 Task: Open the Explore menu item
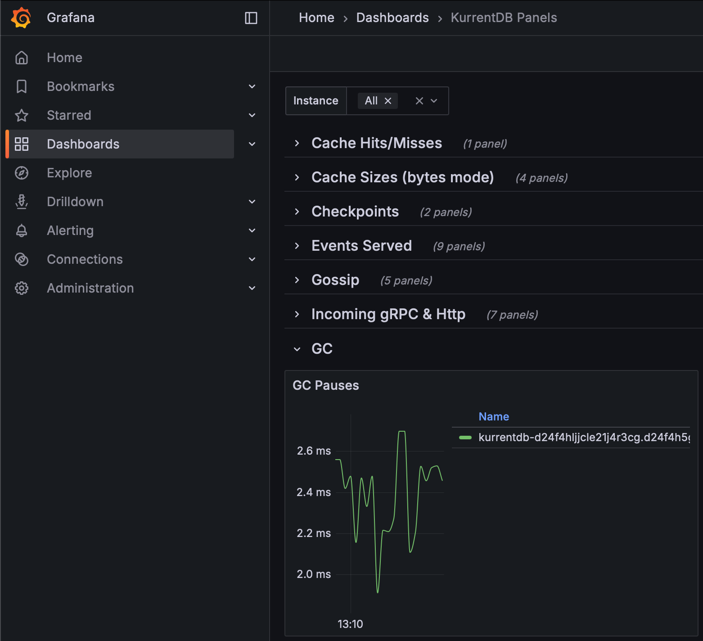[x=69, y=173]
